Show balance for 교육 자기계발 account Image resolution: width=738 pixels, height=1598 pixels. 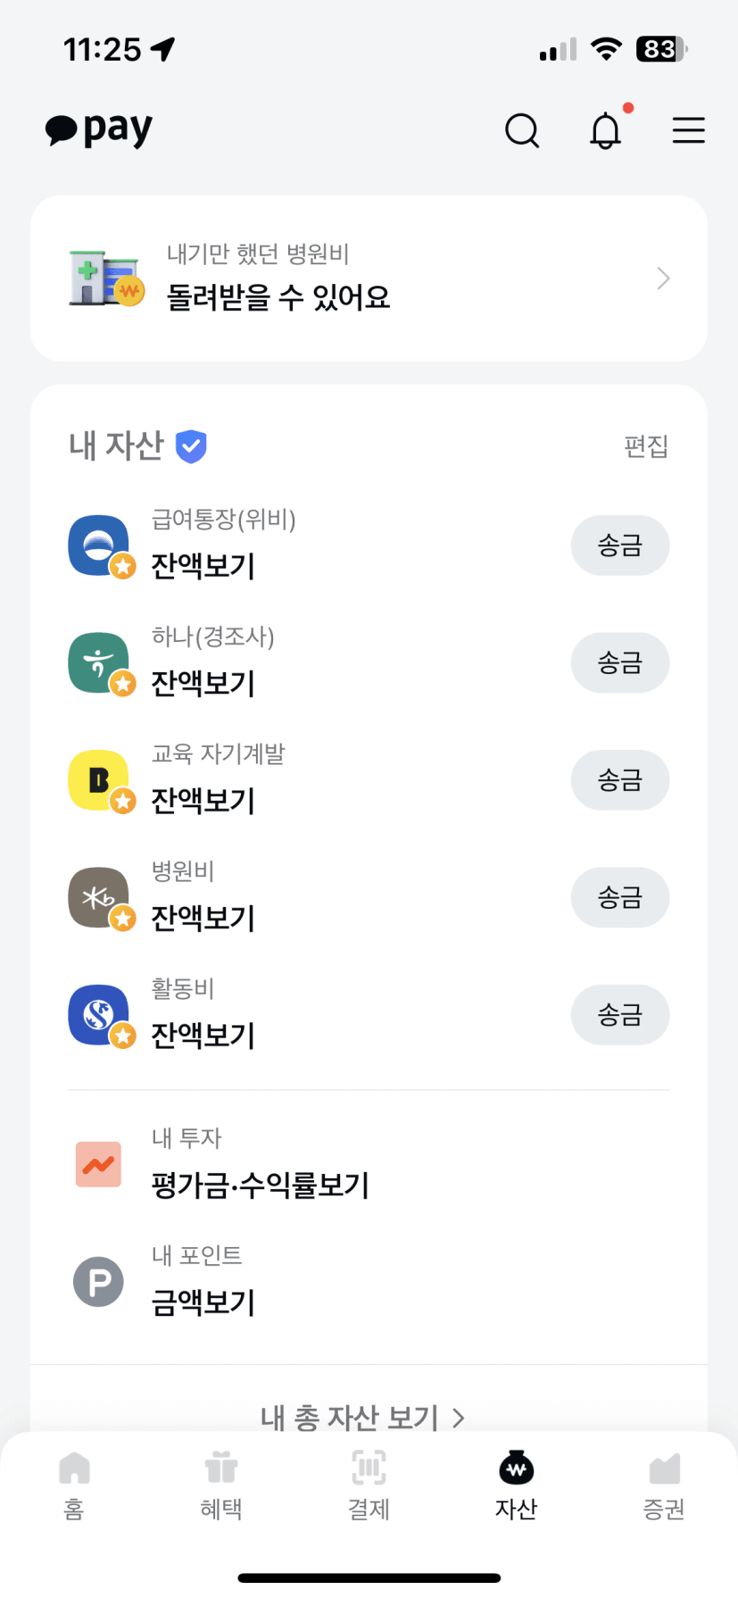(203, 801)
